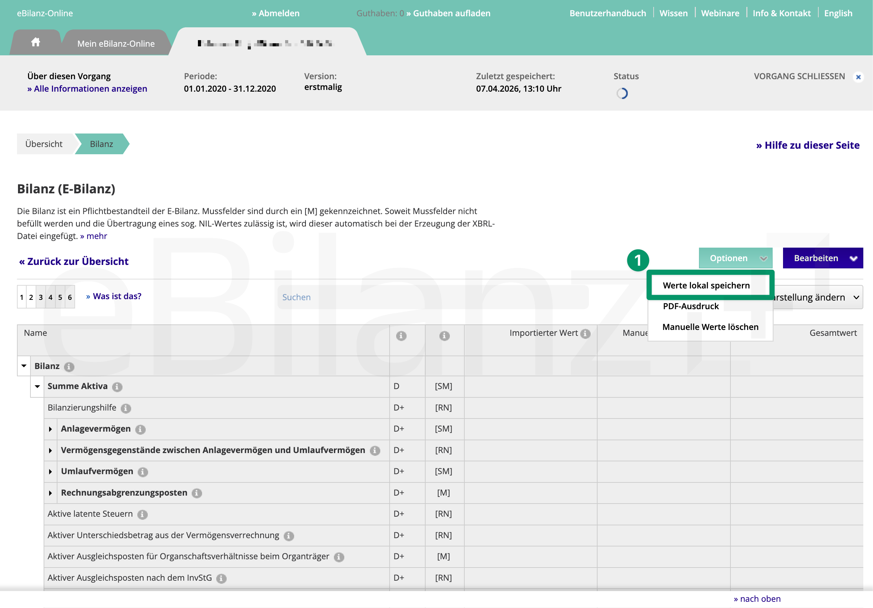Click first info icon in column header
The width and height of the screenshot is (873, 608).
pos(401,335)
